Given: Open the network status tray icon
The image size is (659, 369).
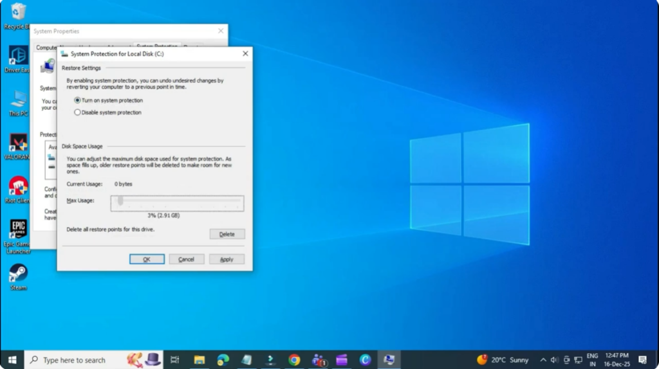Looking at the screenshot, I should coord(579,360).
